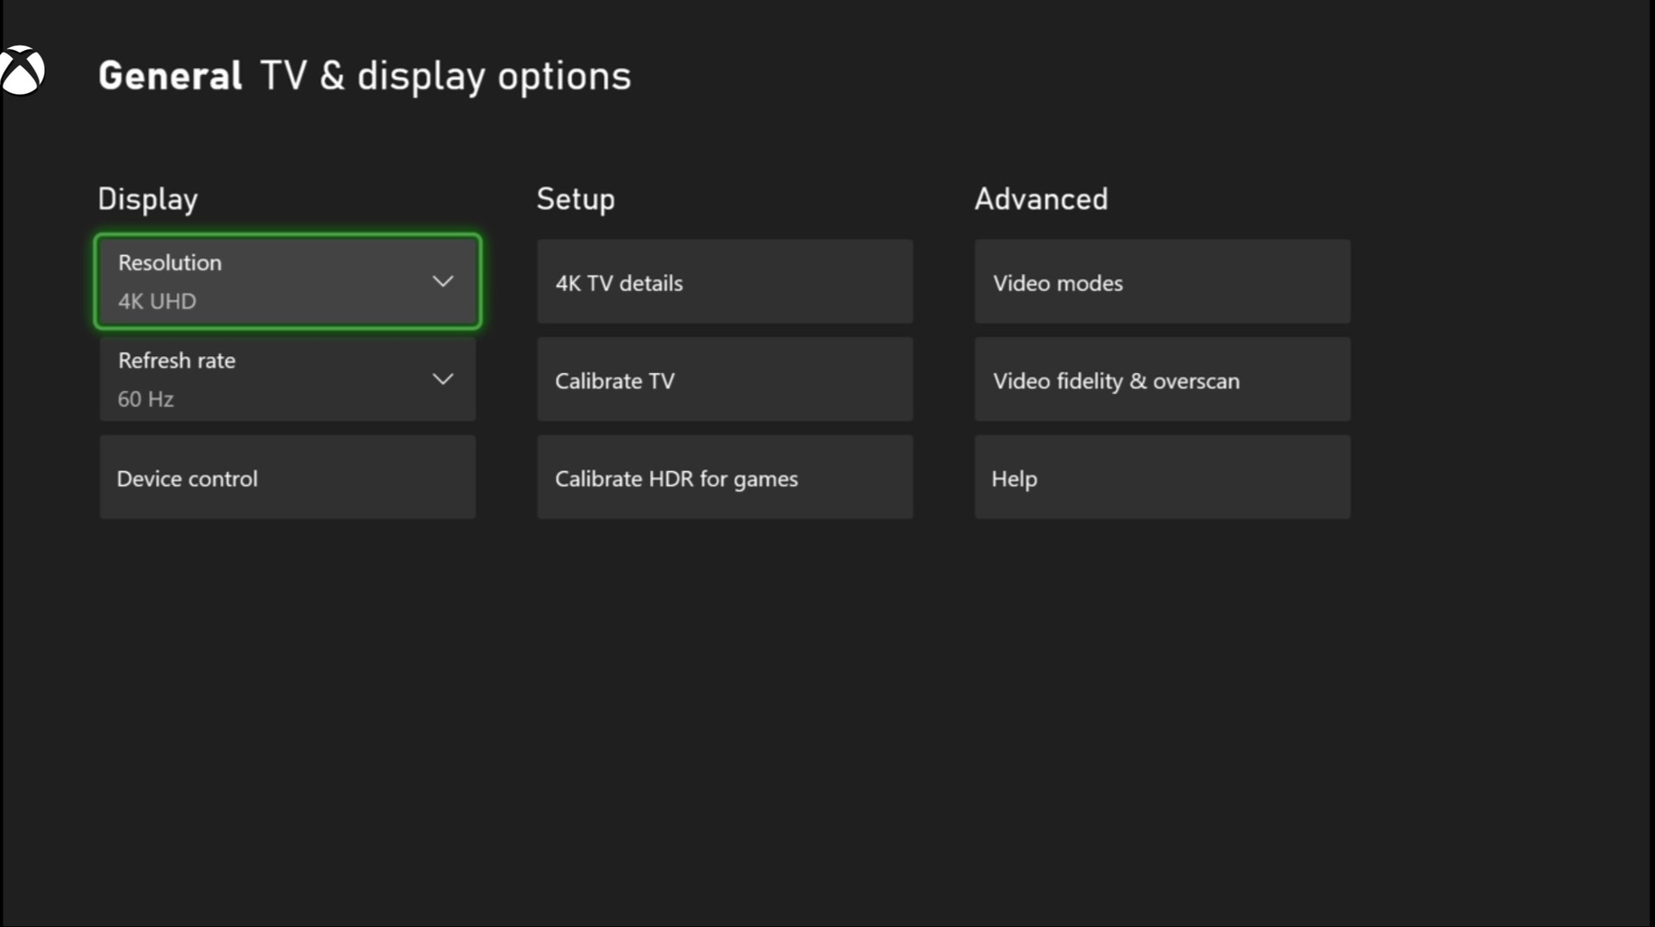
Task: Click the Display section heading
Action: tap(147, 199)
